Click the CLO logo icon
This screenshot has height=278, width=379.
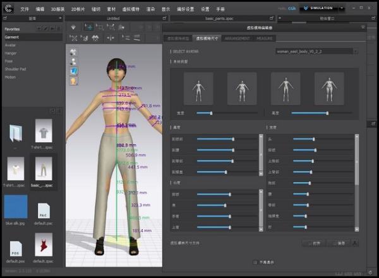8,9
